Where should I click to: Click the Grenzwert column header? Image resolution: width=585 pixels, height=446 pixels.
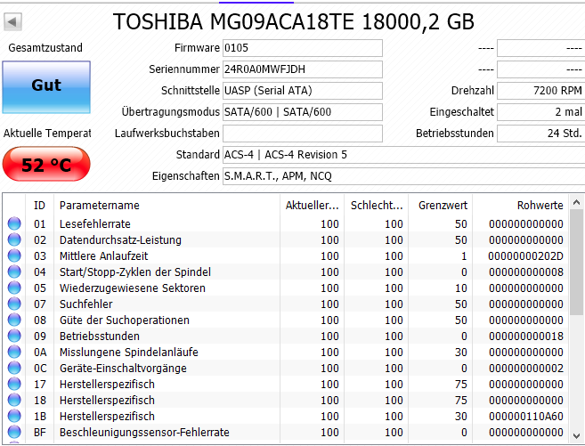click(x=441, y=205)
